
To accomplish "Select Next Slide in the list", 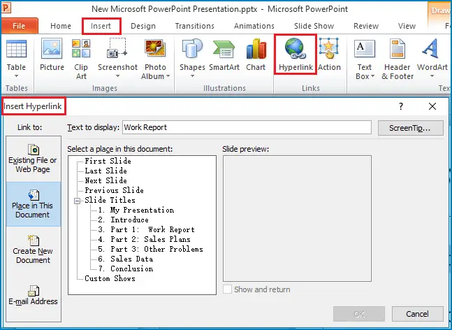I will [x=105, y=180].
